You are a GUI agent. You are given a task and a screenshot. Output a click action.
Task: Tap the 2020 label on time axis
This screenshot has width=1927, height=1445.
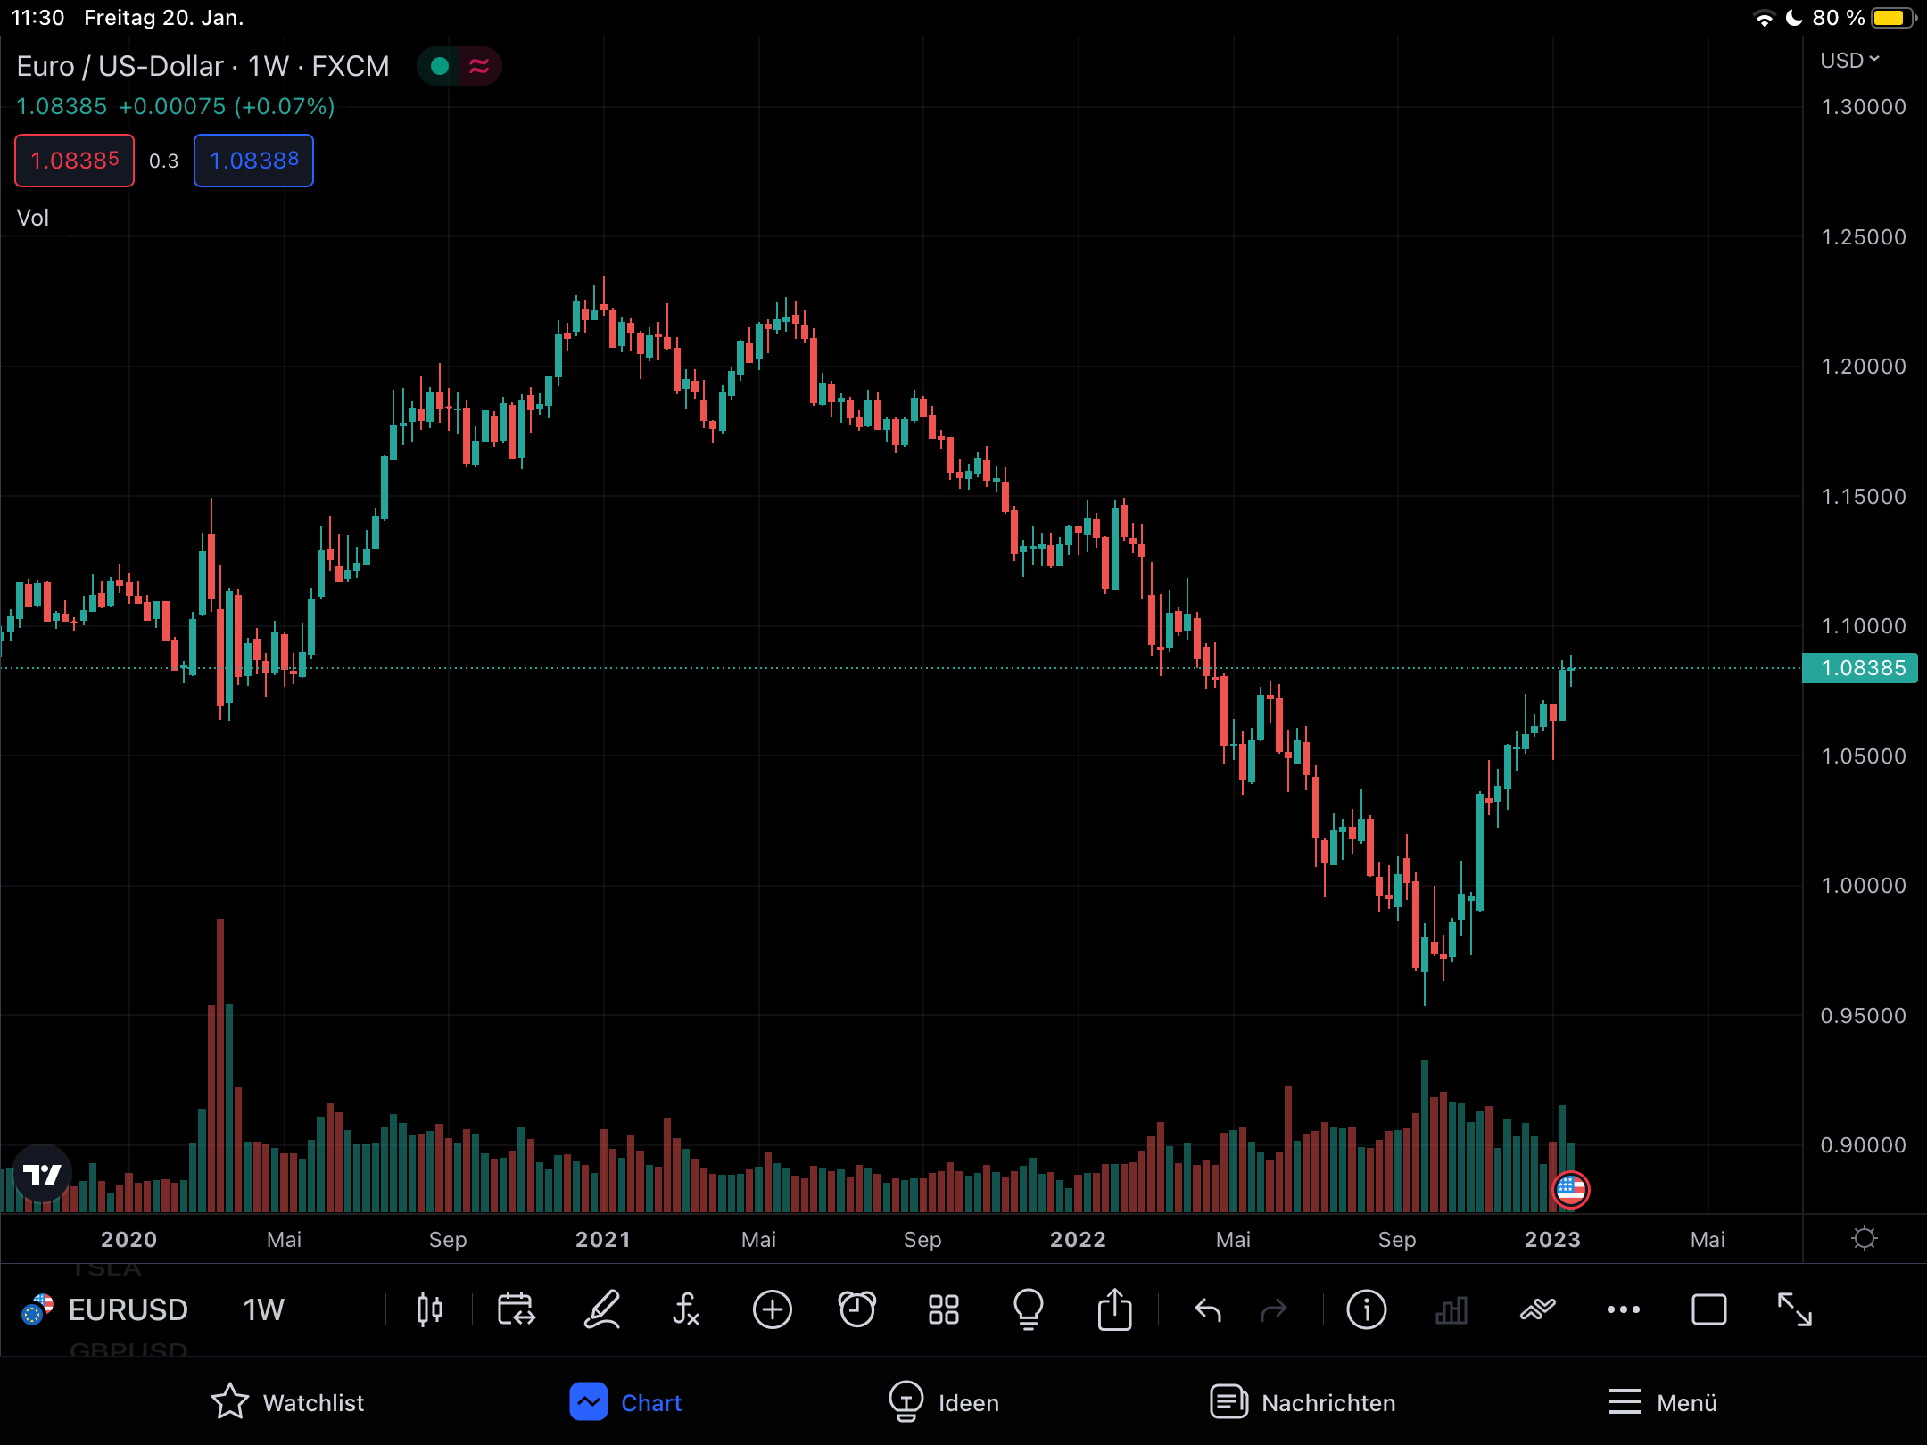(x=128, y=1239)
